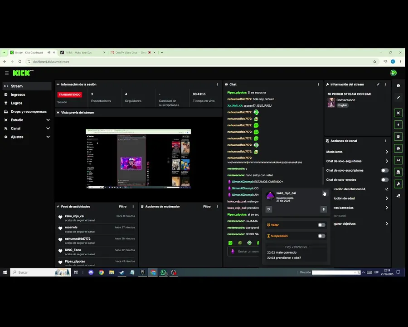Viewport: 408px width, 327px height.
Task: Open a new browser tab with the plus button
Action: click(x=162, y=52)
